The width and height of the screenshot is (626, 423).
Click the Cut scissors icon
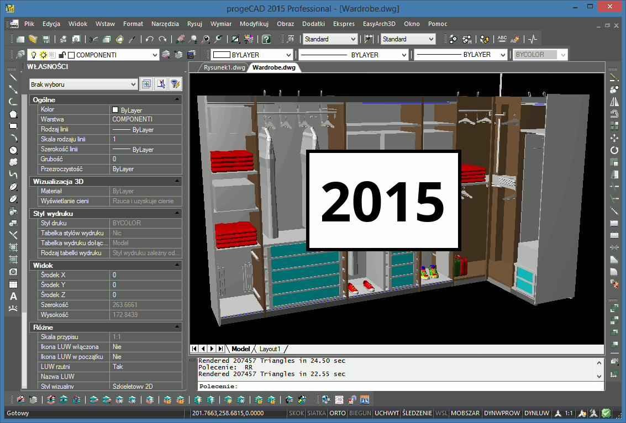click(x=93, y=39)
